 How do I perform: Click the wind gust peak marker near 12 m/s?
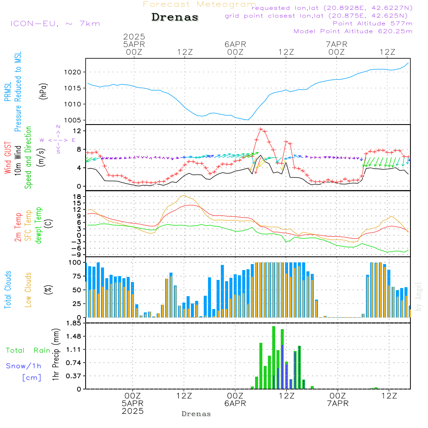point(261,129)
